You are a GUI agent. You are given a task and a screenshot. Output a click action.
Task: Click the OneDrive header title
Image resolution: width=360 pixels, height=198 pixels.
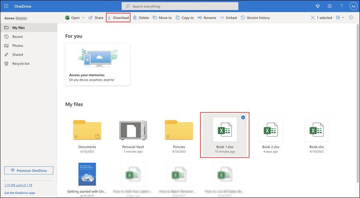tap(23, 6)
